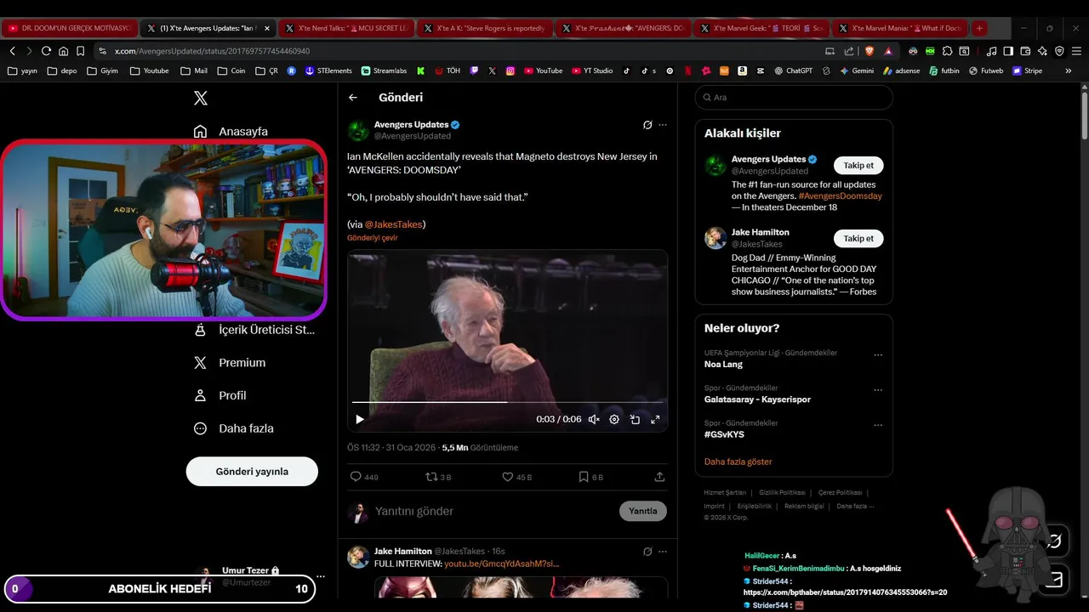This screenshot has width=1089, height=612.
Task: Unmute the video sound
Action: click(594, 419)
